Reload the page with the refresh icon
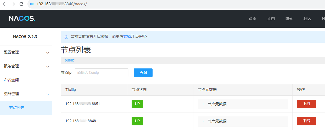The height and width of the screenshot is (135, 325). [x=22, y=4]
